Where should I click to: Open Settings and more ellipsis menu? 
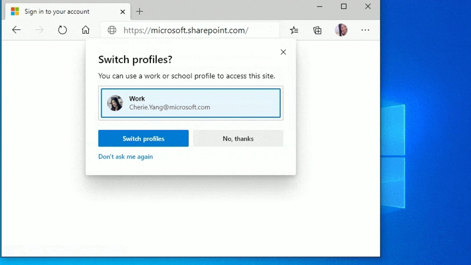coord(365,30)
